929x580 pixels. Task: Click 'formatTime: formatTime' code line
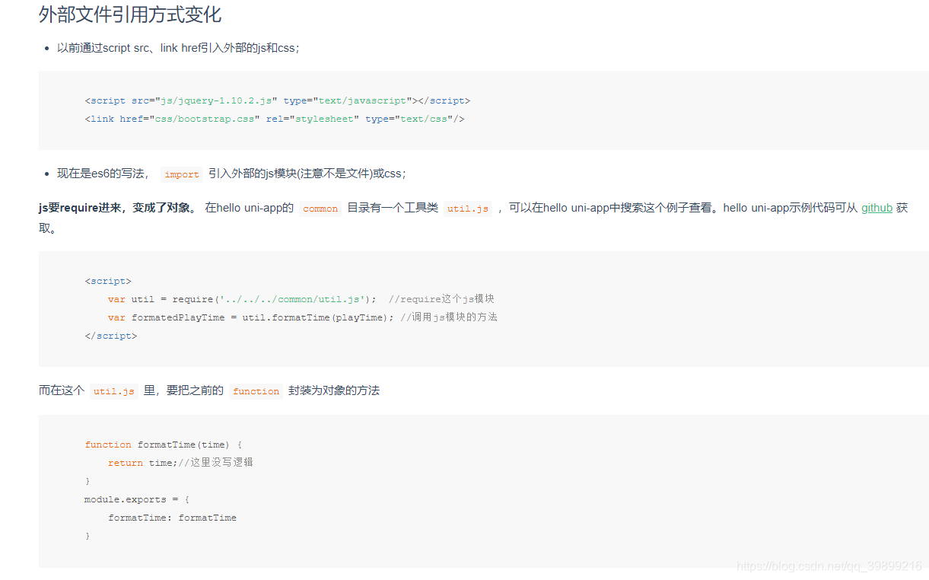click(x=172, y=518)
